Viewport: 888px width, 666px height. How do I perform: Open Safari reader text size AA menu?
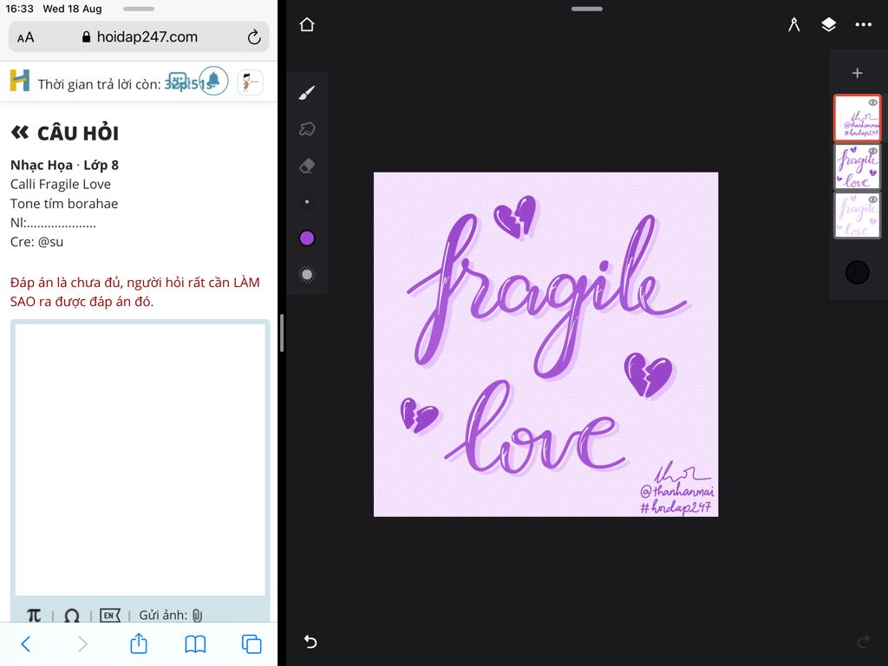[25, 37]
